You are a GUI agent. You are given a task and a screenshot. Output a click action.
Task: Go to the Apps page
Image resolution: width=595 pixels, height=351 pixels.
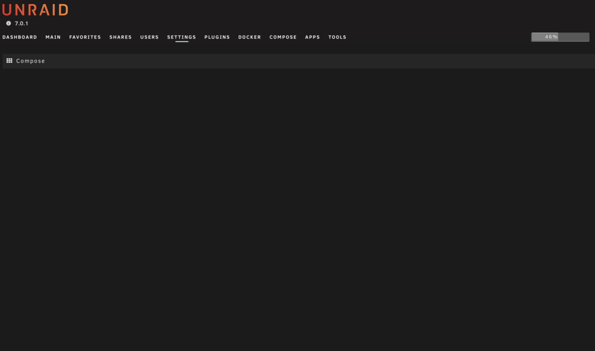point(312,37)
